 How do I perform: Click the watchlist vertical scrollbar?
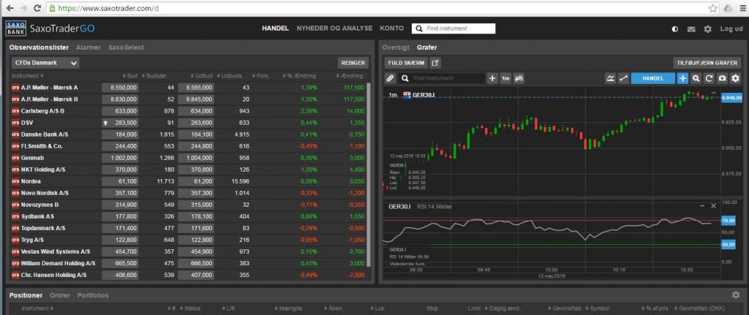click(x=368, y=174)
